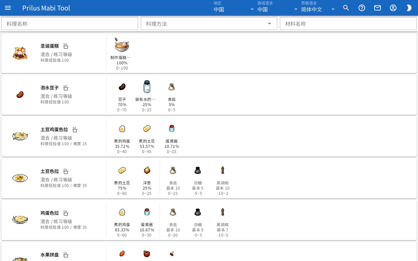418x261 pixels.
Task: Select the 装有水的 water bottle ingredient icon
Action: pos(147,87)
